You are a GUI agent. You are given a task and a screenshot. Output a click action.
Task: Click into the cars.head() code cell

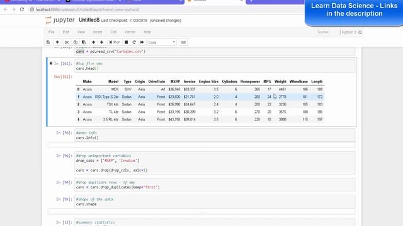pyautogui.click(x=215, y=66)
